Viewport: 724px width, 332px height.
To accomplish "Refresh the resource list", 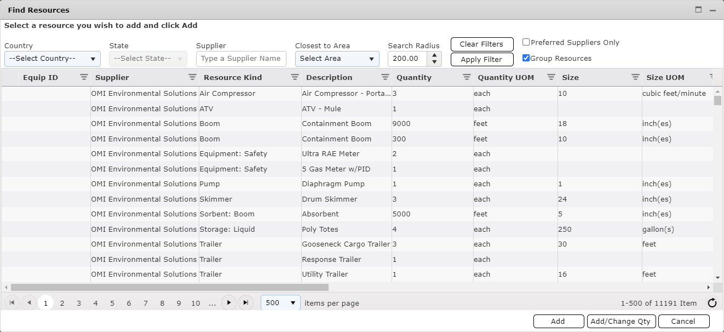I will click(x=711, y=302).
